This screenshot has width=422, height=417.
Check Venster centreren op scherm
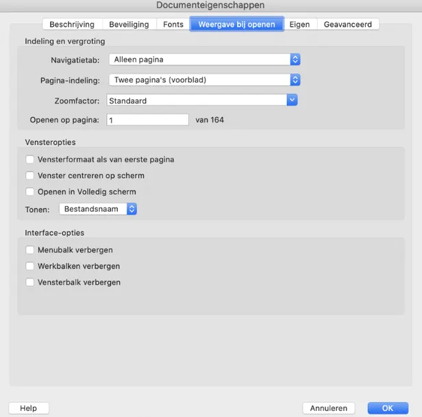(30, 176)
